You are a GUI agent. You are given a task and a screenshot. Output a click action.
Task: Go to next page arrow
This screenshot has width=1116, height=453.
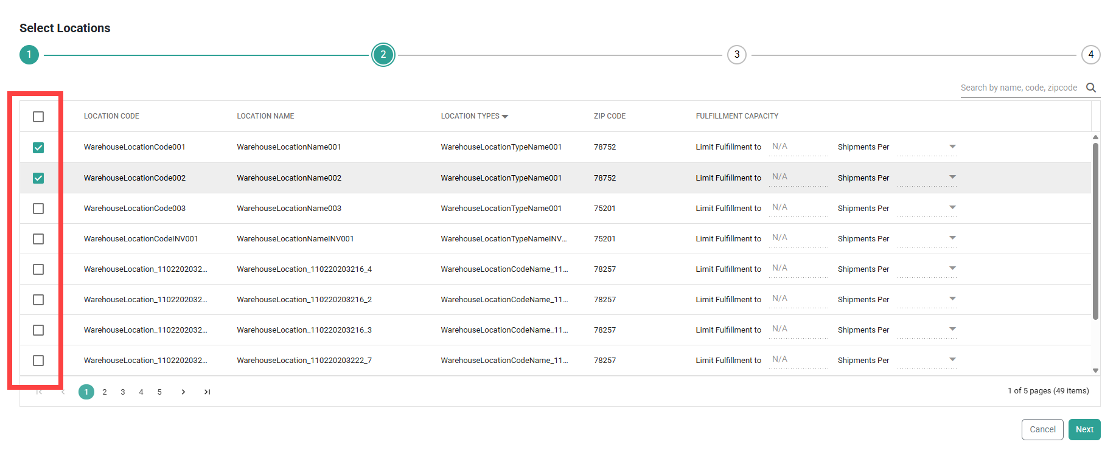pos(183,392)
